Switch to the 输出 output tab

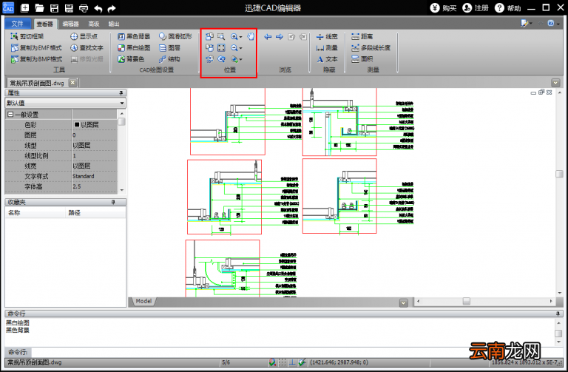click(114, 24)
